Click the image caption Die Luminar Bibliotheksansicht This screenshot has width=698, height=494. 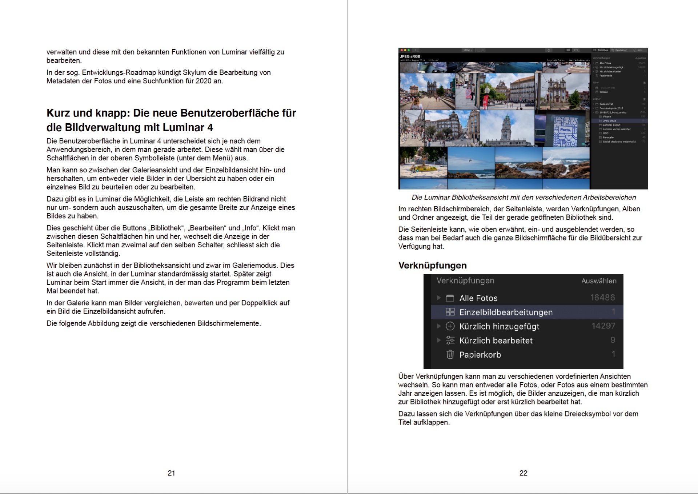tap(523, 197)
